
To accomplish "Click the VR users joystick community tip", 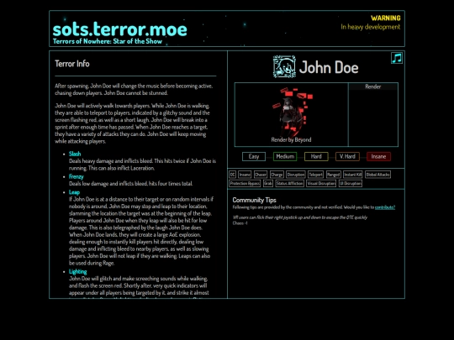I will click(x=300, y=217).
